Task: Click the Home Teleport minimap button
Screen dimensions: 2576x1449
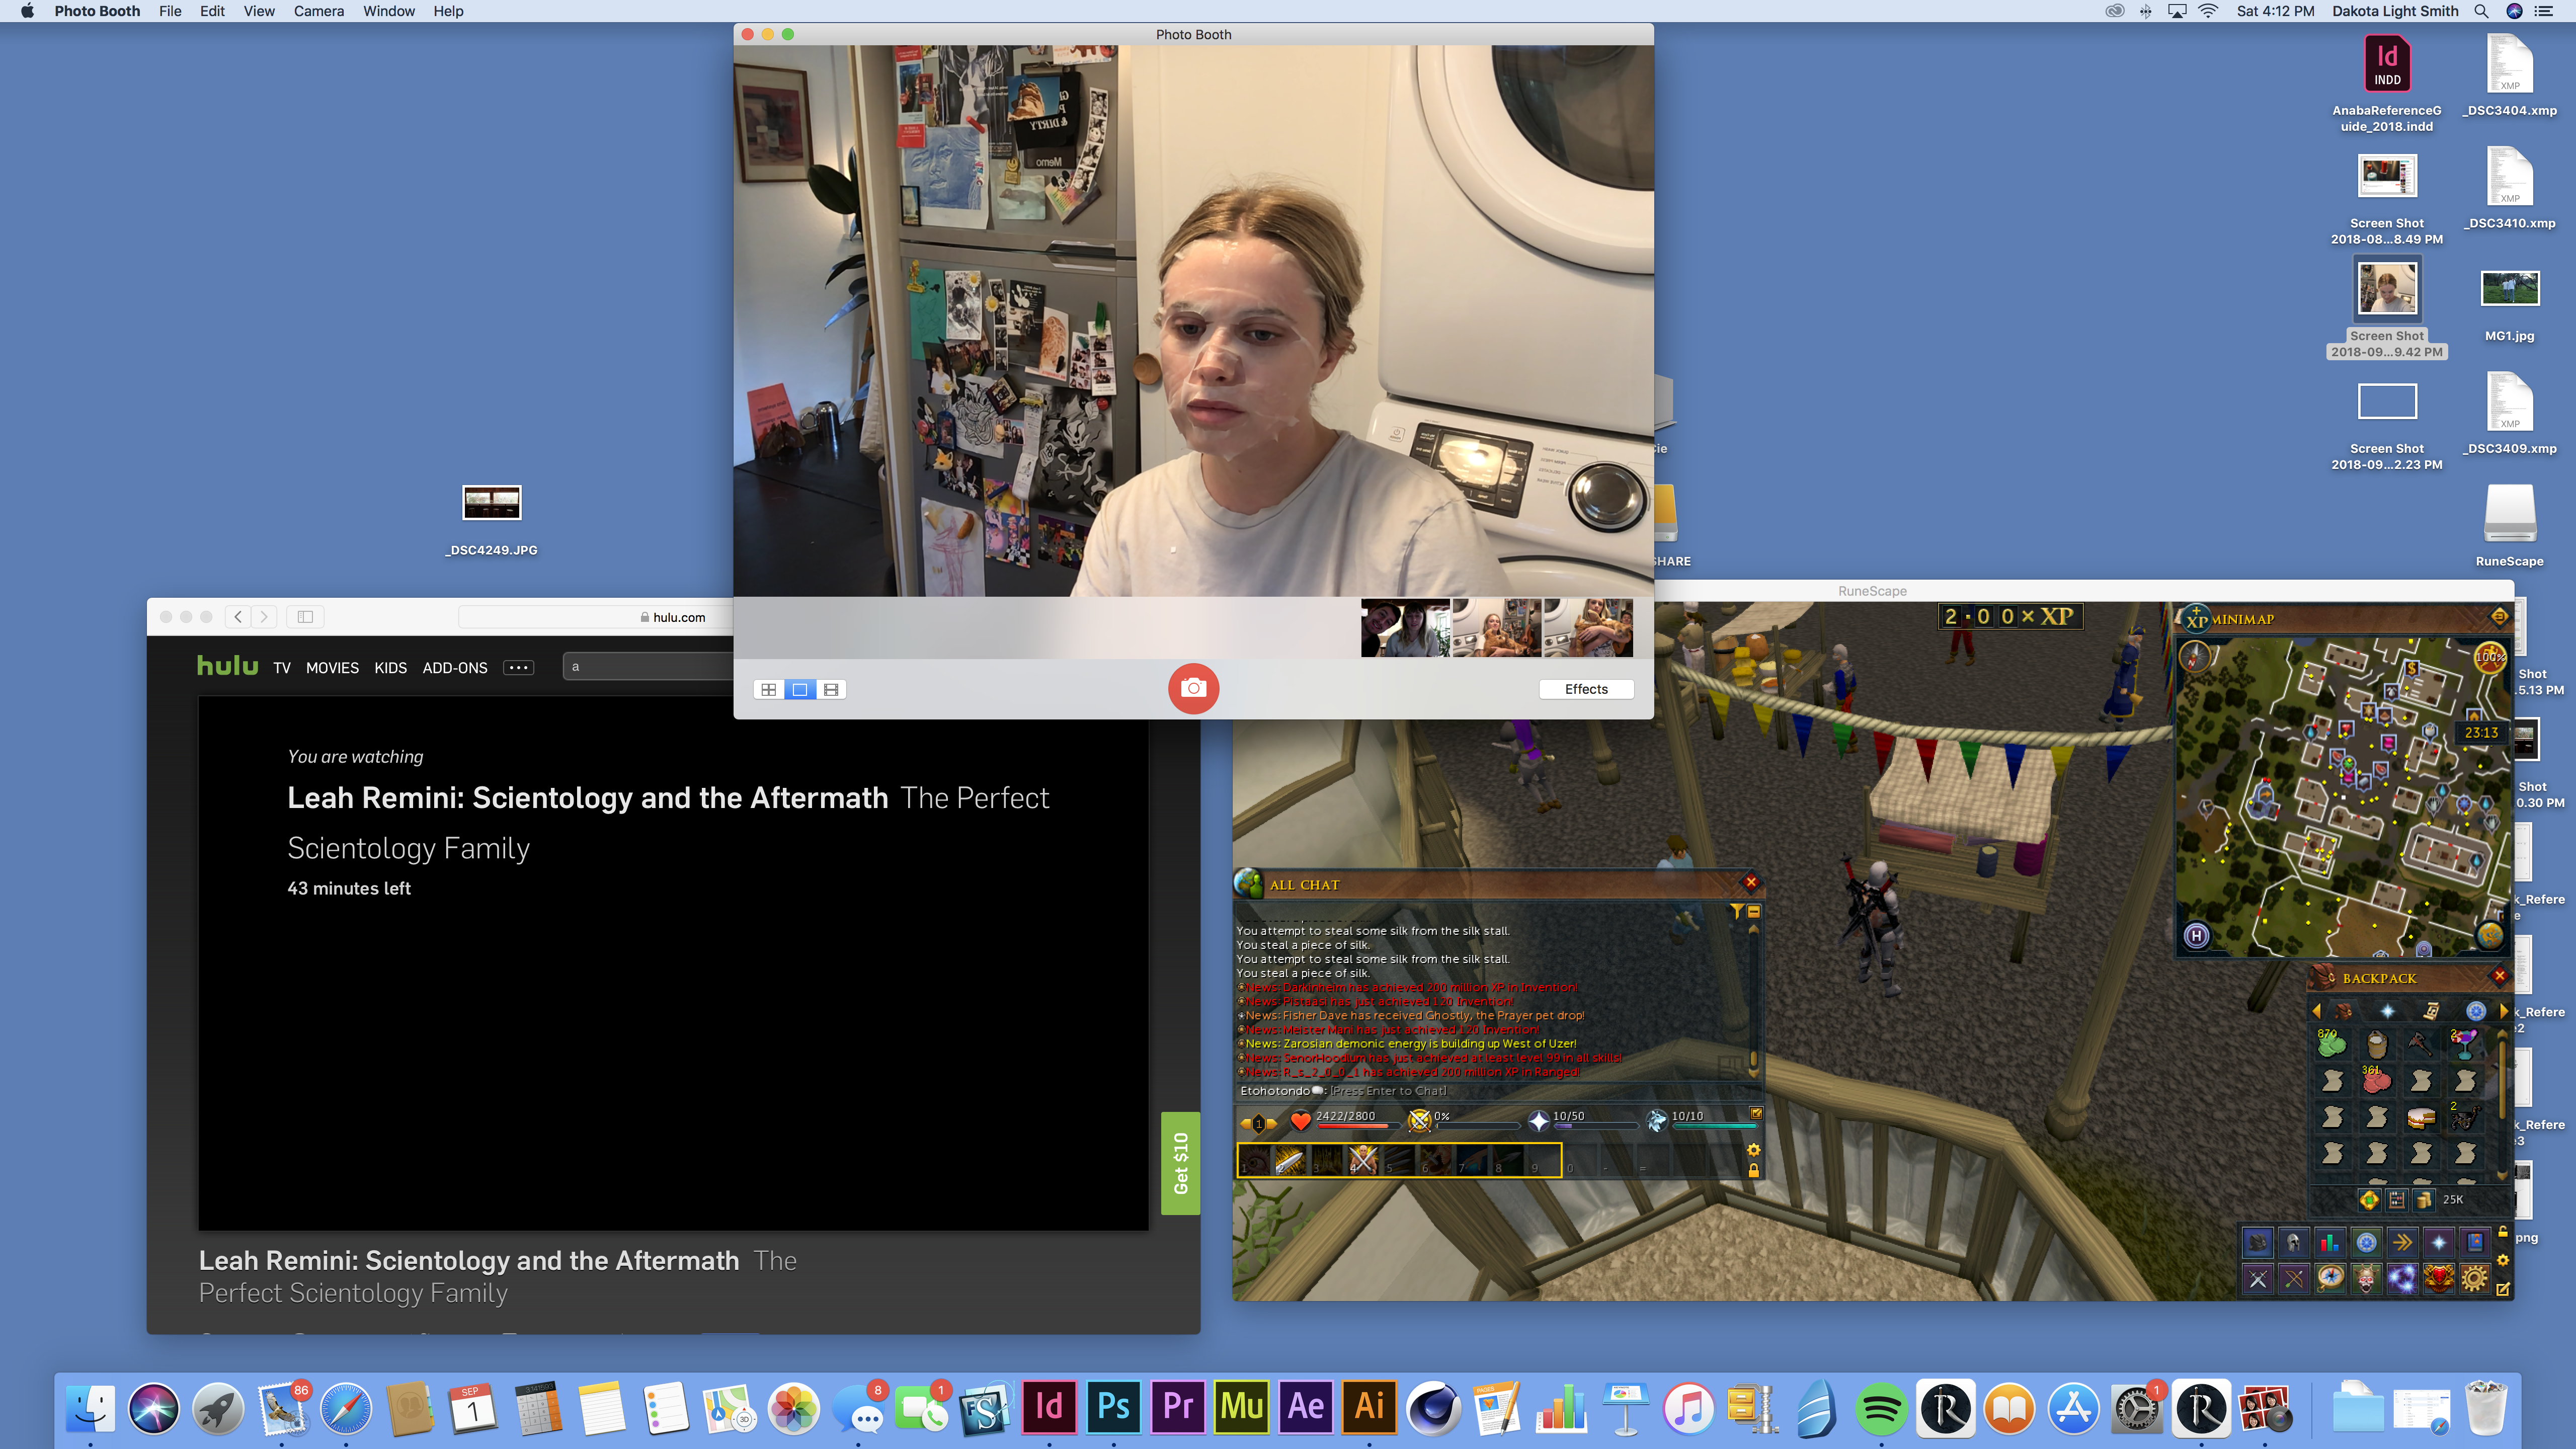Action: point(2195,936)
